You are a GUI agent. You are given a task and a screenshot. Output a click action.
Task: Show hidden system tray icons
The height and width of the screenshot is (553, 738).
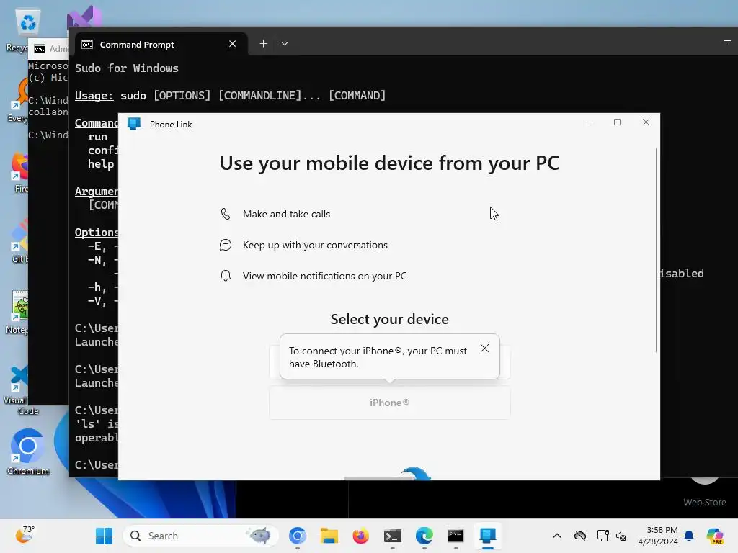[557, 536]
